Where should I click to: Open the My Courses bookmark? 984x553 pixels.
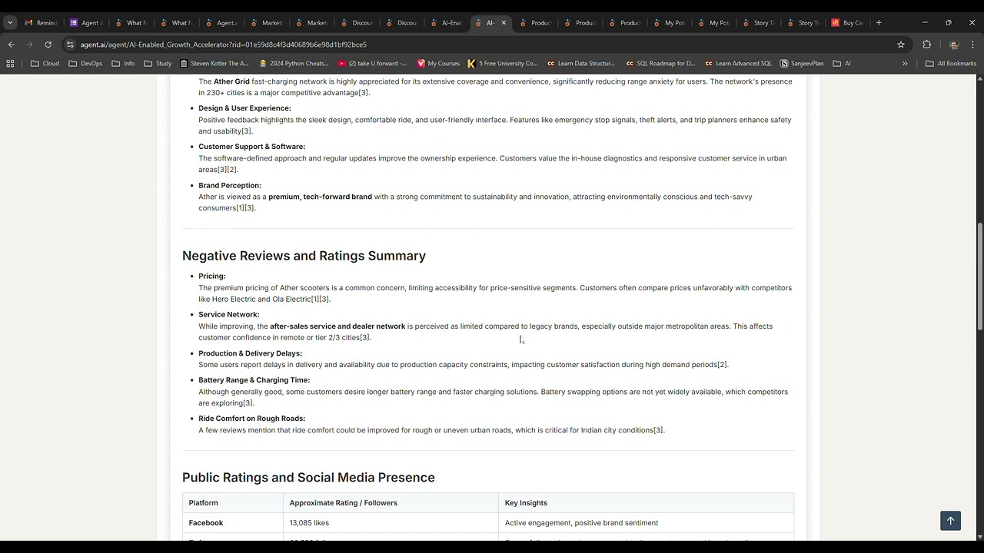pyautogui.click(x=438, y=63)
